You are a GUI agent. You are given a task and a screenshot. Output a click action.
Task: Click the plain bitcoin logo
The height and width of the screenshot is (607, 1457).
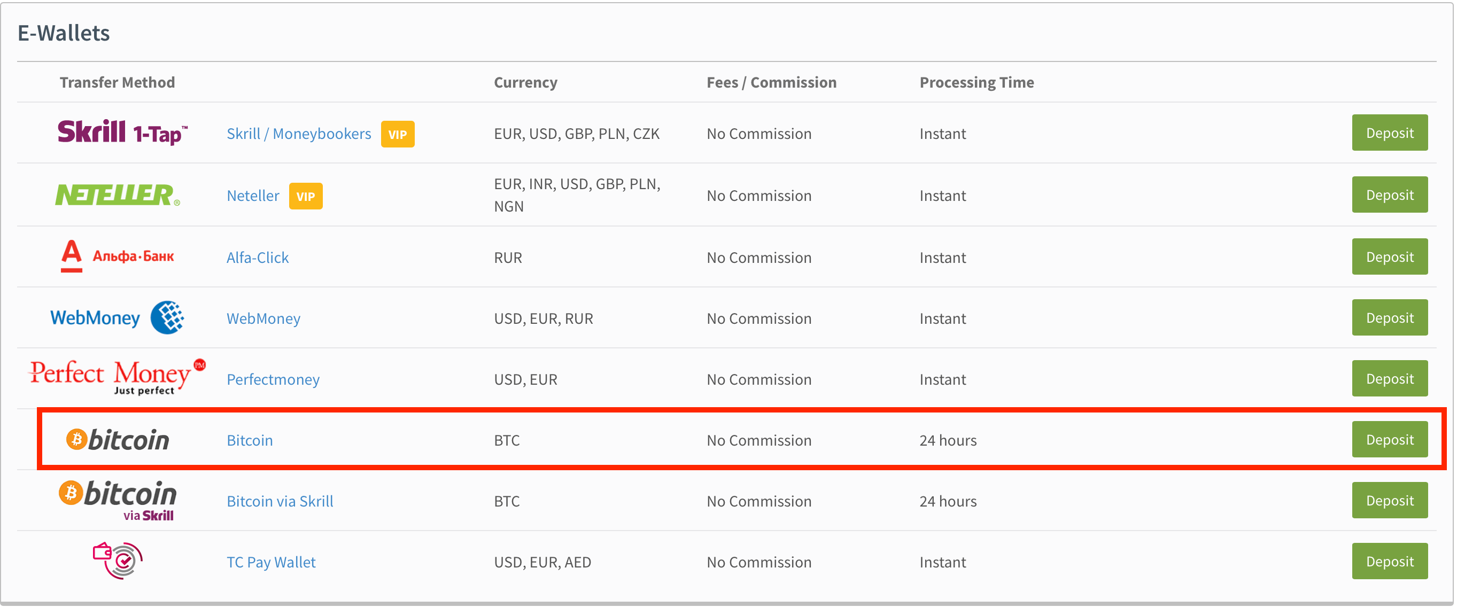click(x=118, y=440)
